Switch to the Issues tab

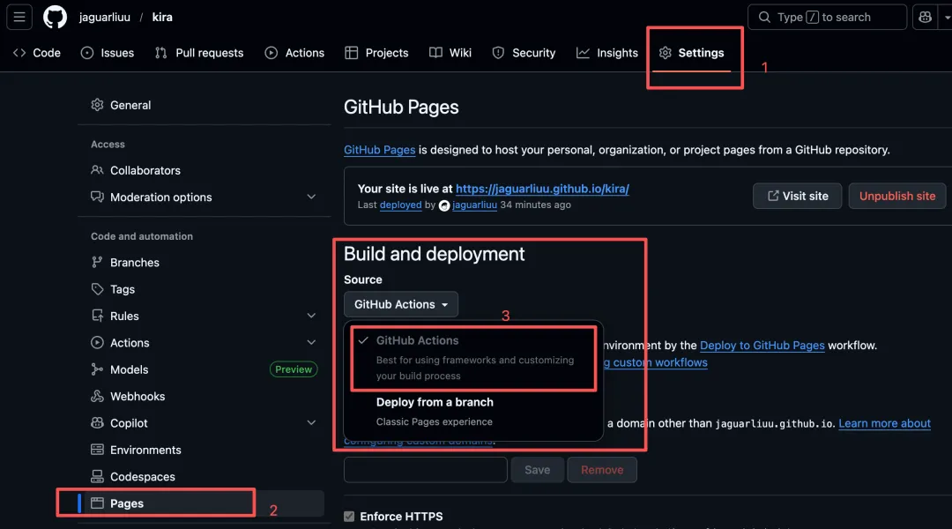pyautogui.click(x=108, y=53)
